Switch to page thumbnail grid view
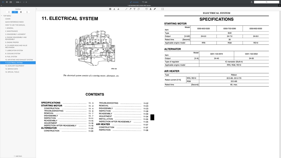Viewport: 281px width, 158px height. [7, 2]
